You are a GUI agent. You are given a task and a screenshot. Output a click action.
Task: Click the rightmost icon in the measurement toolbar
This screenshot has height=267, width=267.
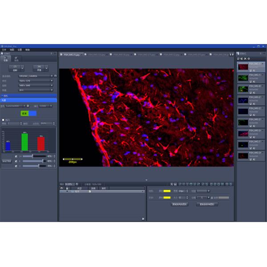(231, 184)
